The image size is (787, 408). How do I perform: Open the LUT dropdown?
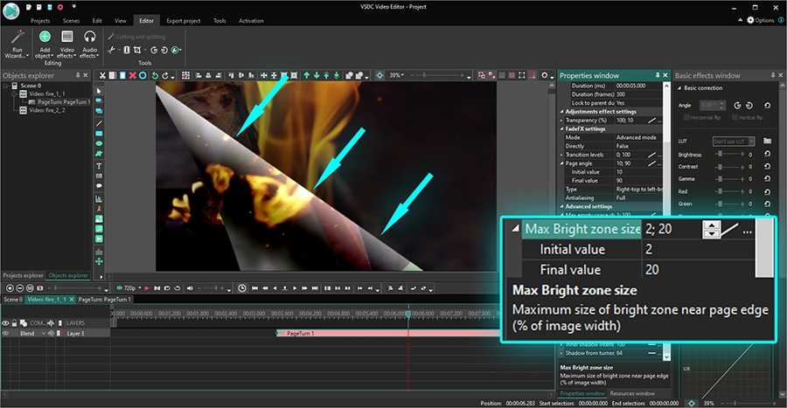click(x=732, y=141)
